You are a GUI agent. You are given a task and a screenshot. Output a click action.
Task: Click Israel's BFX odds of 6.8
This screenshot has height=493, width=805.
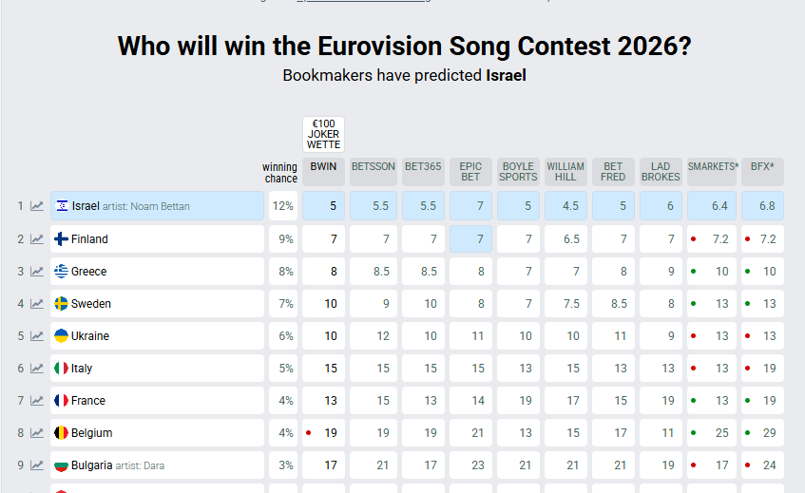pyautogui.click(x=761, y=206)
